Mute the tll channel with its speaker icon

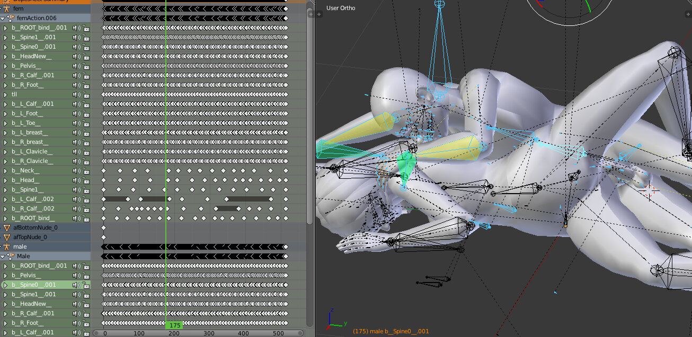pos(76,94)
